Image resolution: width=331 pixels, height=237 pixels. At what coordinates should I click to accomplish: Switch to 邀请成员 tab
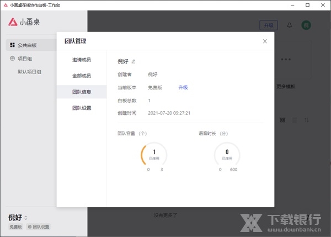(x=82, y=60)
